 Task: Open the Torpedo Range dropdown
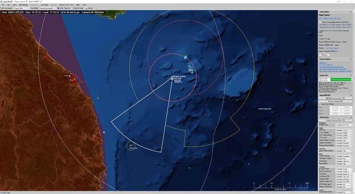coord(344,156)
